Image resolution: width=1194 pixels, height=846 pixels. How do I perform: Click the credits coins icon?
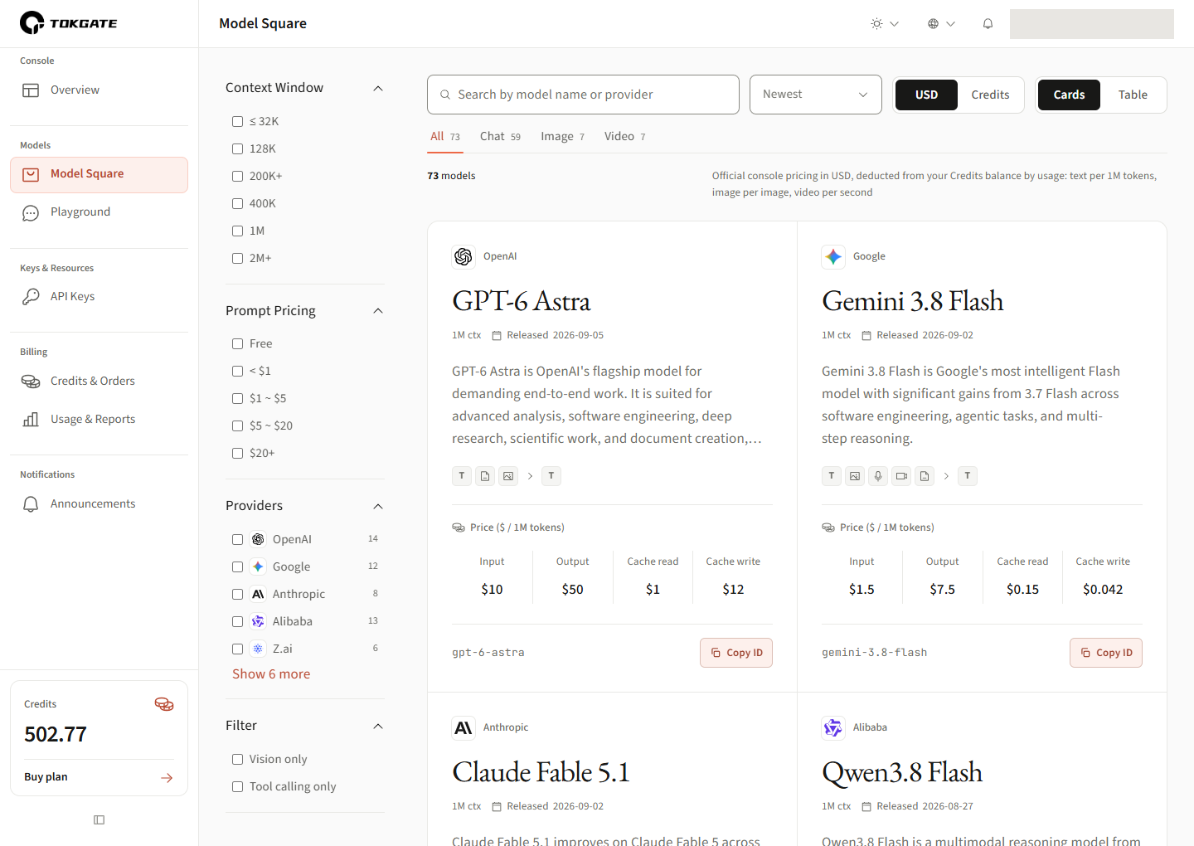[x=164, y=704]
